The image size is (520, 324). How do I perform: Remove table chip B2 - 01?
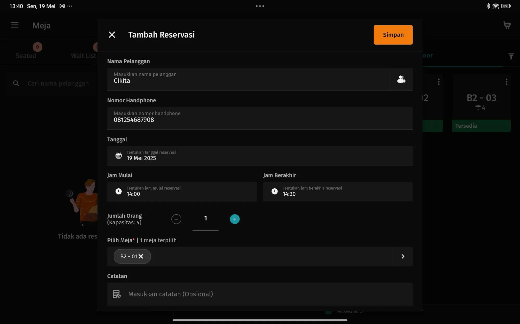[x=141, y=256]
